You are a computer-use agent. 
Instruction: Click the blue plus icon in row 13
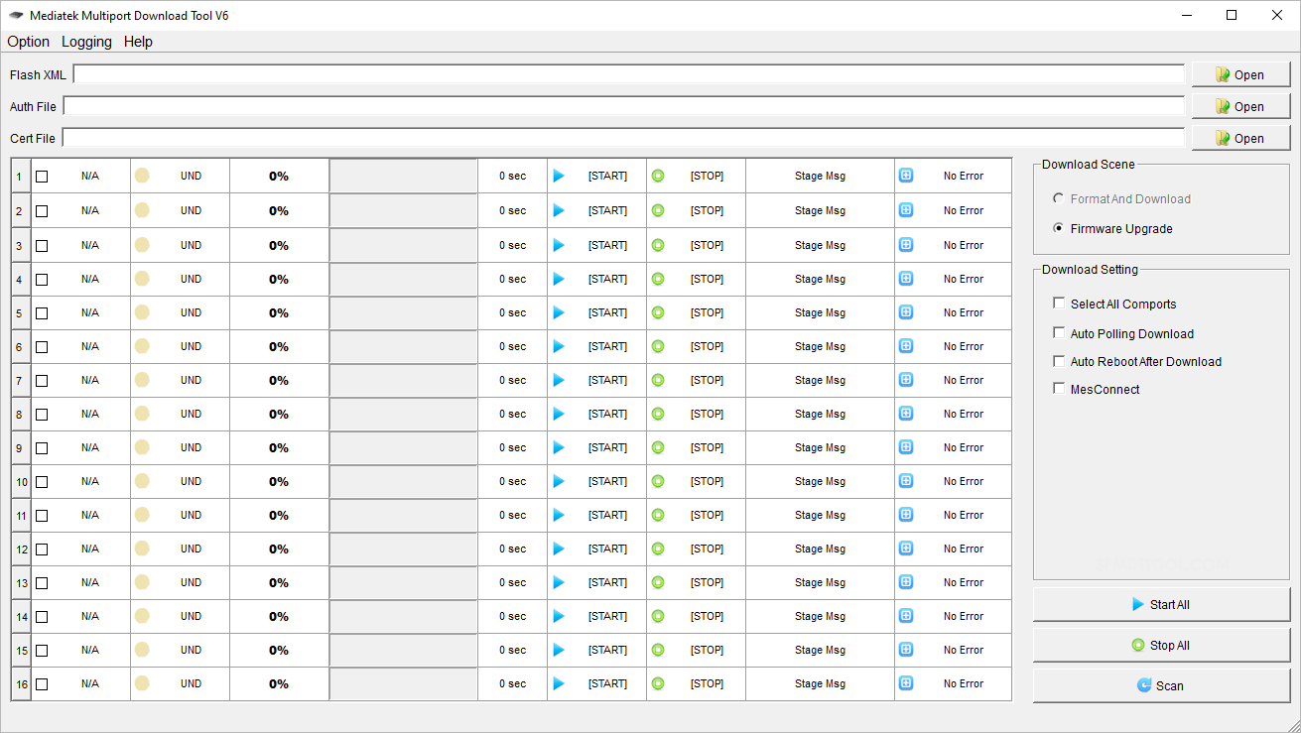point(906,582)
